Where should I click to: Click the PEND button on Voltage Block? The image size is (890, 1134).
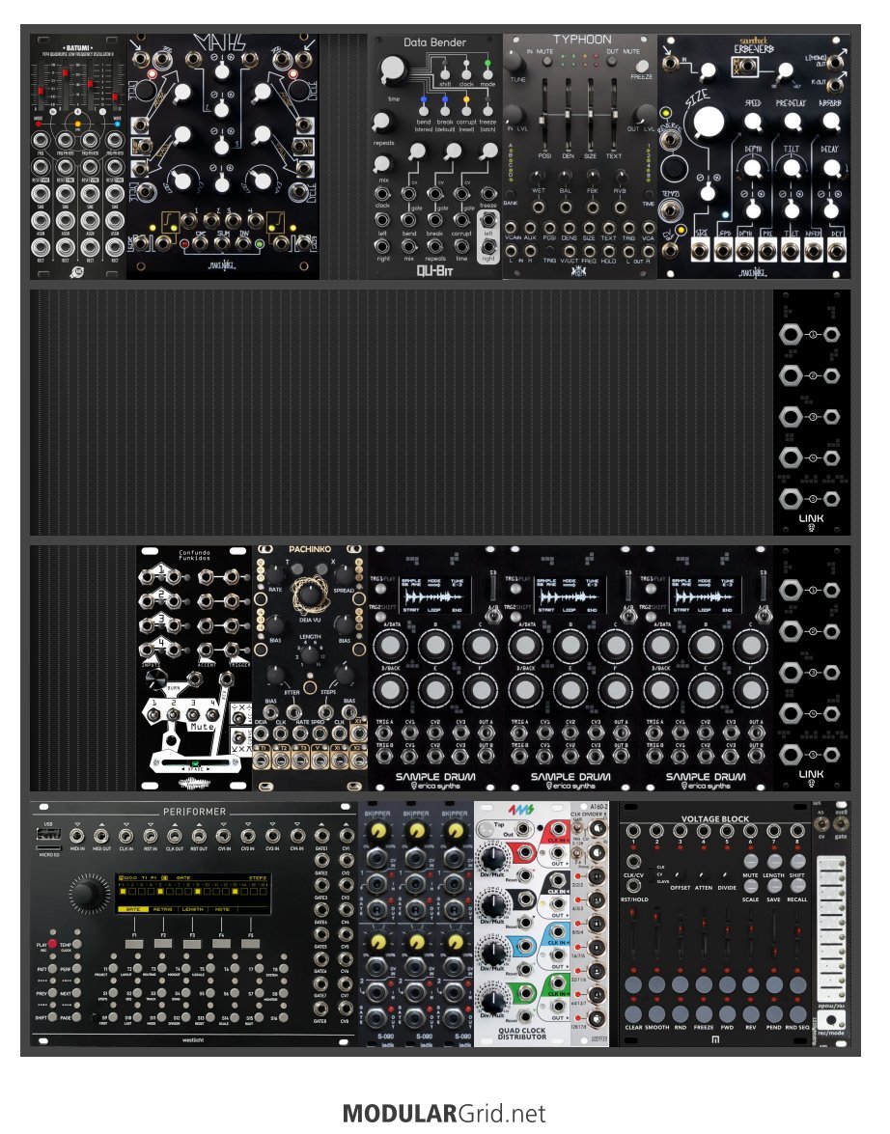click(x=774, y=1013)
